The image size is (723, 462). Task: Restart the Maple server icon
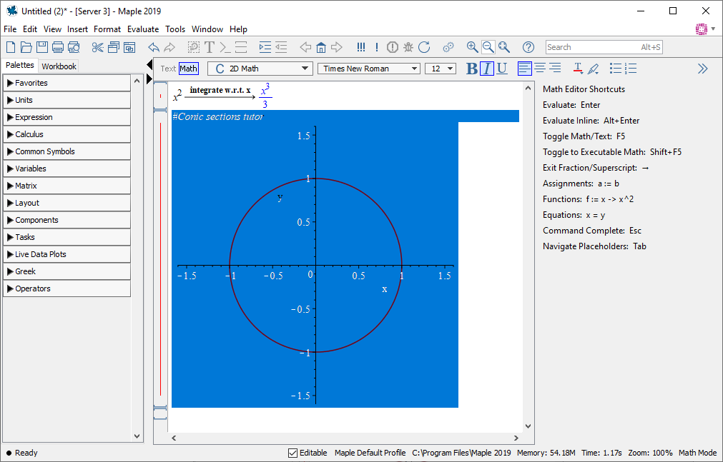(x=424, y=47)
